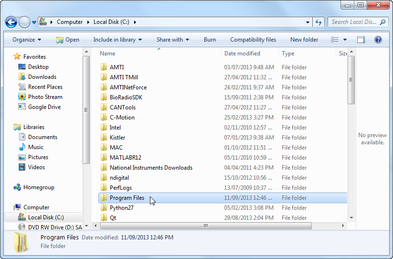Open the address bar history dropdown
The height and width of the screenshot is (259, 393).
point(308,22)
